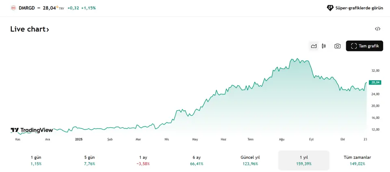
Task: Click the chart peak near Ağu
Action: 297,59
